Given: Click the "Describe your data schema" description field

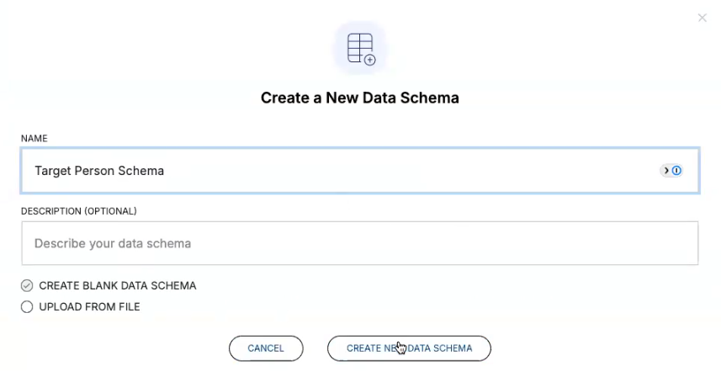Looking at the screenshot, I should tap(359, 244).
